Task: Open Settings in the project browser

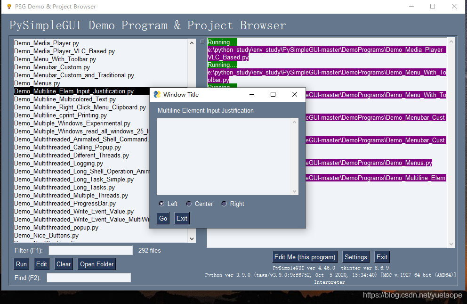Action: coord(355,257)
